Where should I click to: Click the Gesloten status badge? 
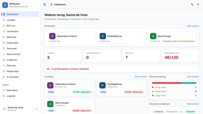(x=190, y=111)
